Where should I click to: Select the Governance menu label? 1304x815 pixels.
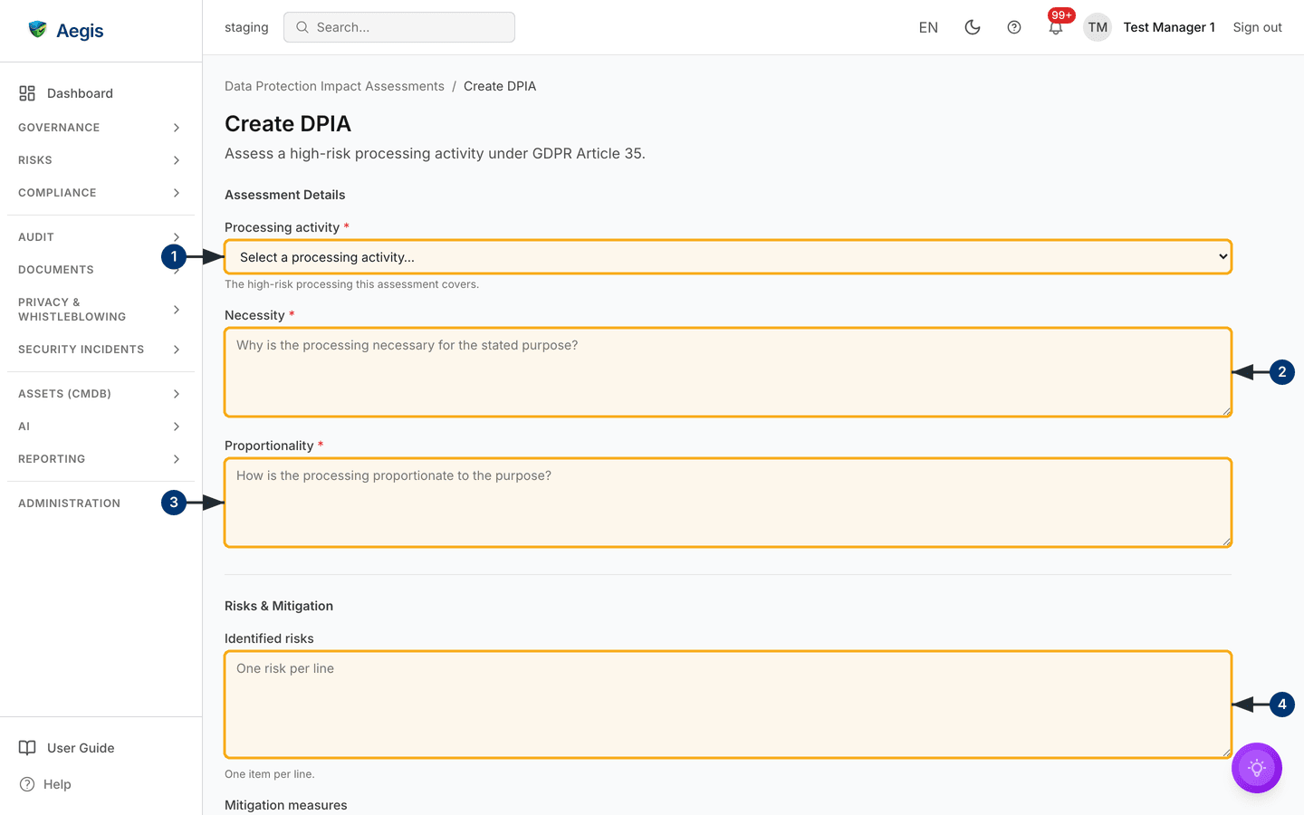[59, 128]
